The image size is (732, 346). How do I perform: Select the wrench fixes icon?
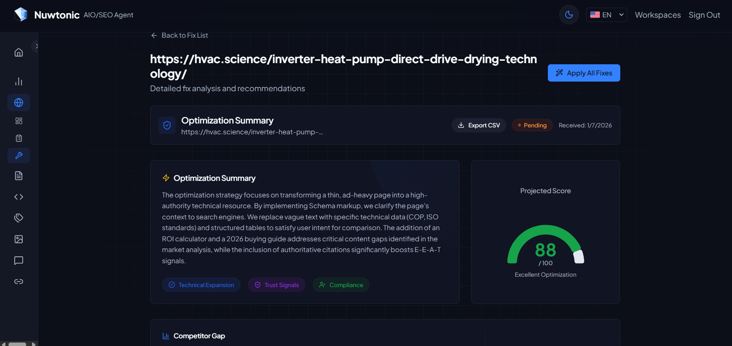point(18,155)
